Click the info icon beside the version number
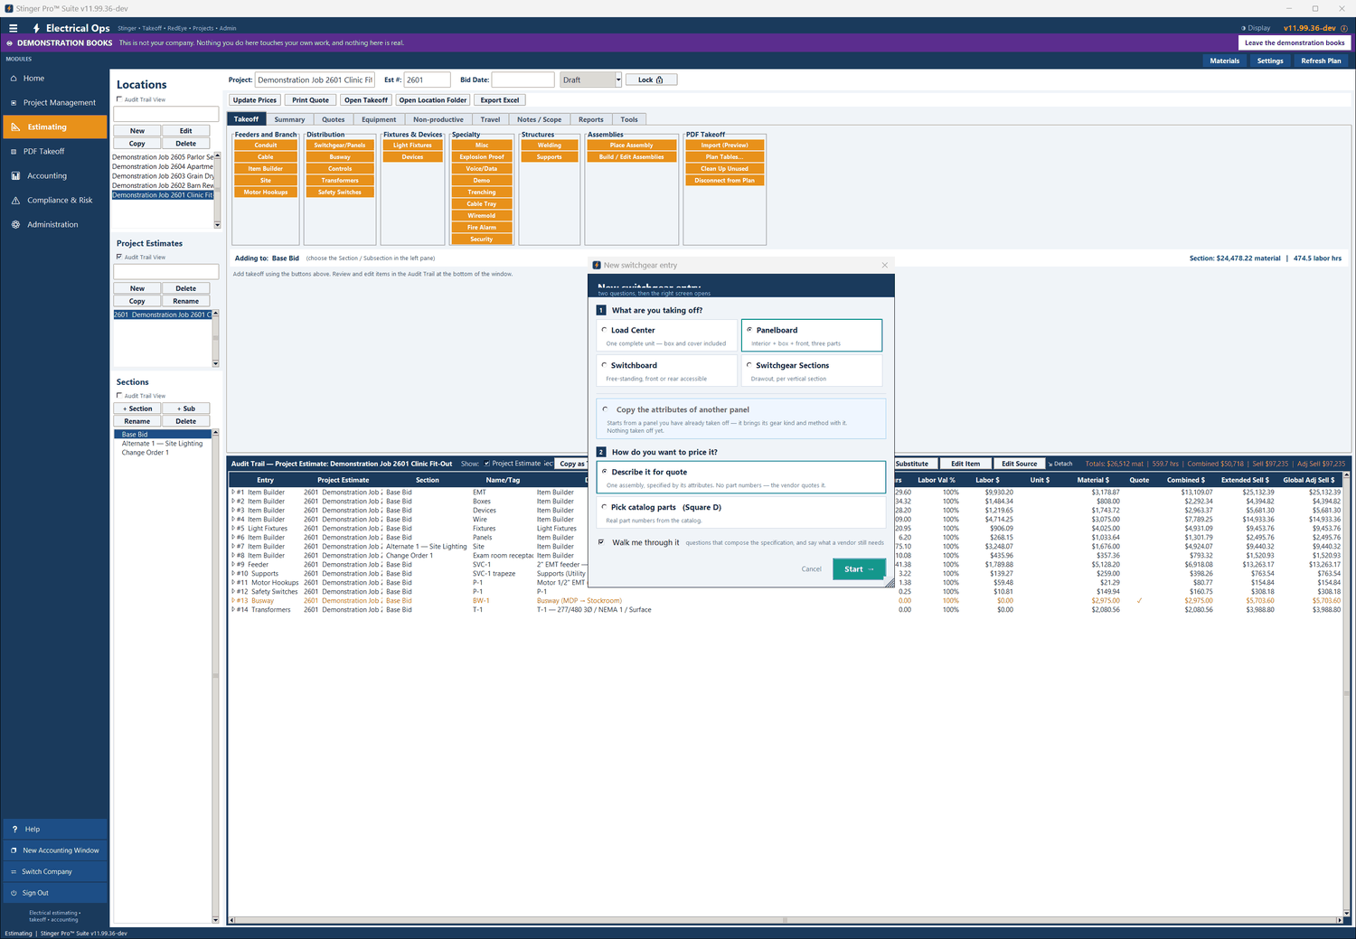This screenshot has height=939, width=1356. (1344, 28)
